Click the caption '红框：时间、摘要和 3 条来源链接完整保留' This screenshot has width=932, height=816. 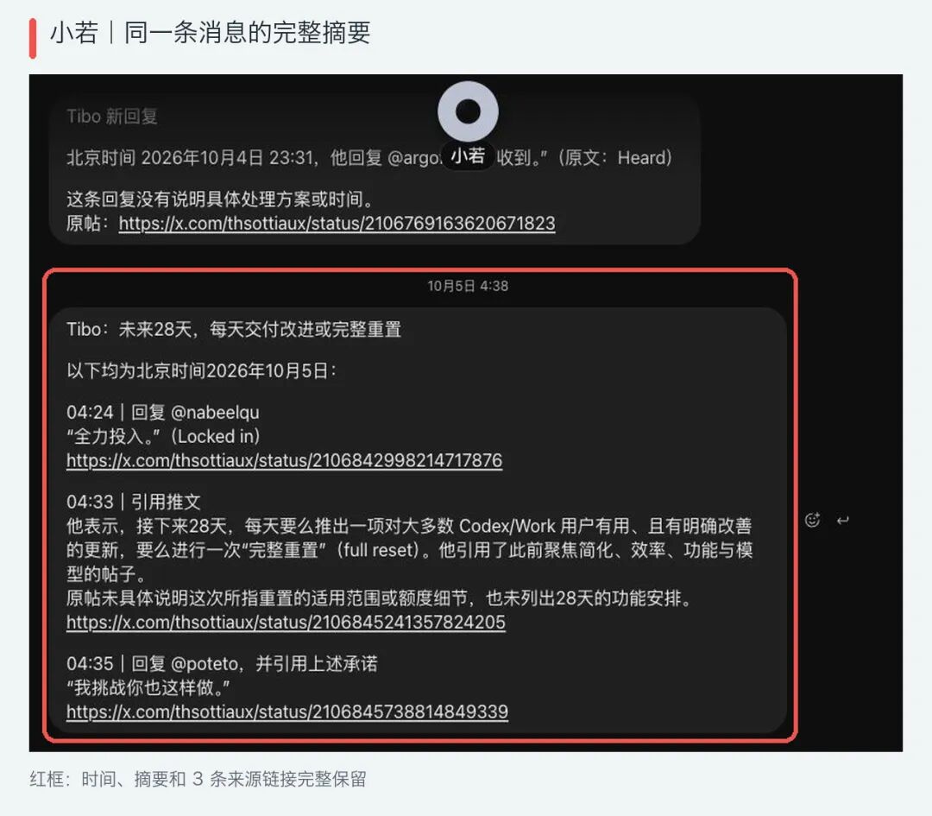[198, 779]
